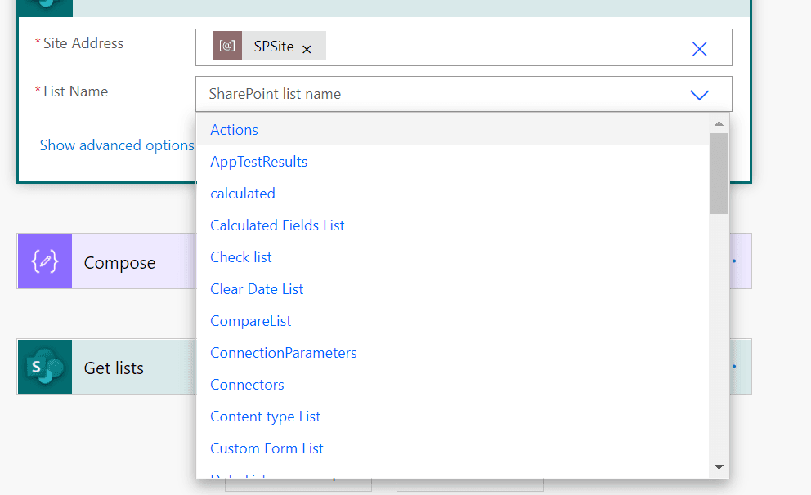Click the SPSite dynamic content icon
Screen dimensions: 811x495
tap(227, 46)
